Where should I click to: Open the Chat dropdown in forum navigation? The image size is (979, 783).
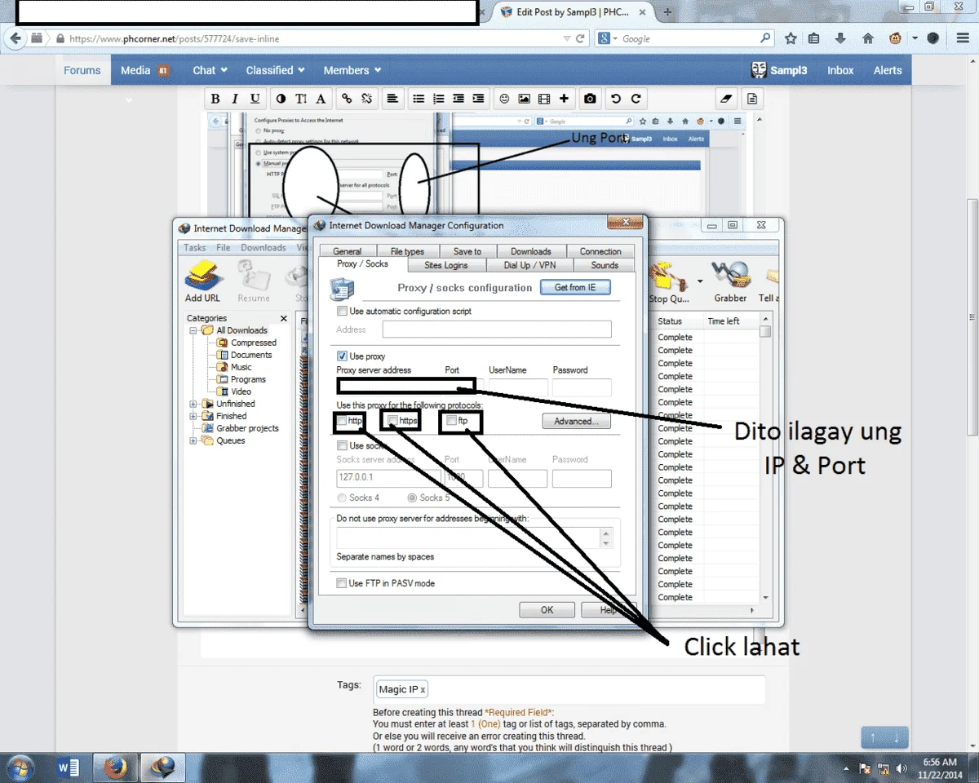click(x=210, y=70)
